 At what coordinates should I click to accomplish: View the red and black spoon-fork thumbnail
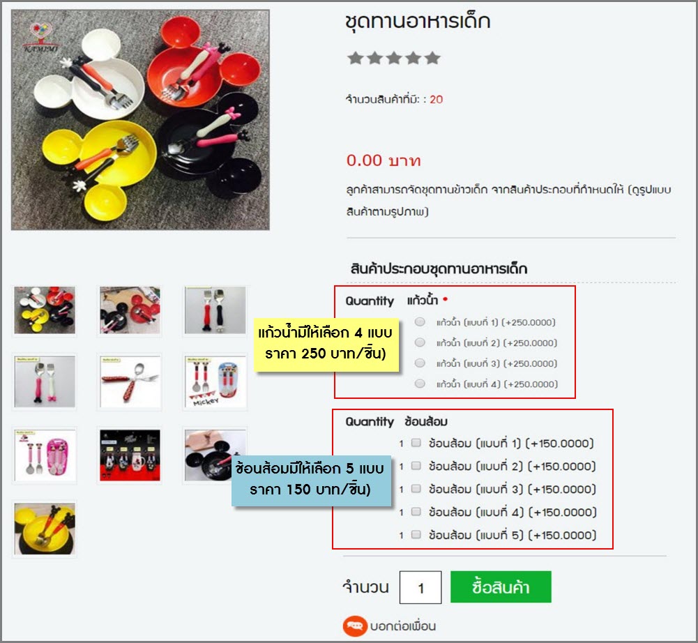215,310
